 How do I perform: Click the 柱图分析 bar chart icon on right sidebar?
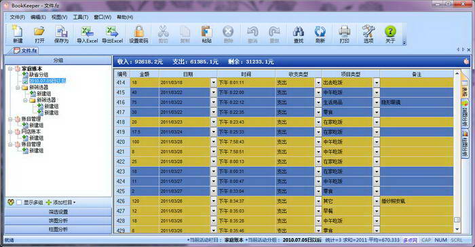click(465, 134)
